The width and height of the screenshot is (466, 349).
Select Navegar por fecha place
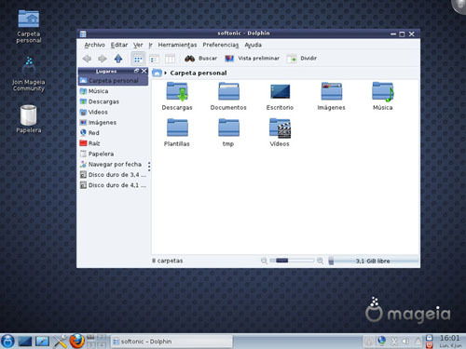(113, 165)
